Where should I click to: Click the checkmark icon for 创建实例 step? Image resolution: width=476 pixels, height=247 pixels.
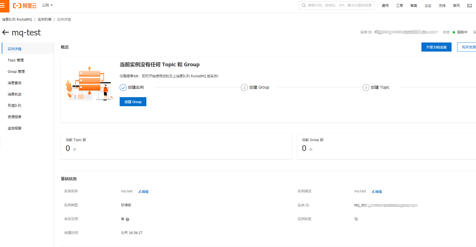[x=123, y=88]
